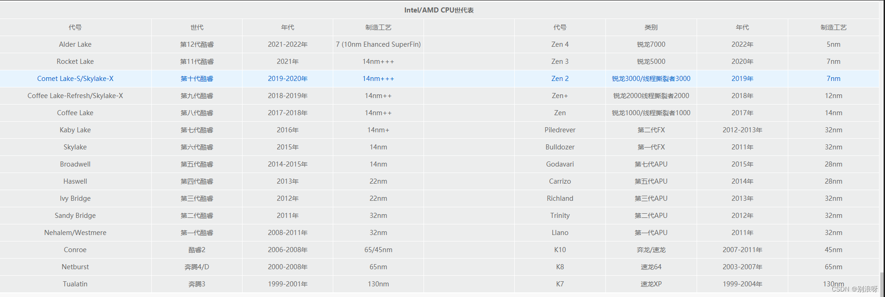This screenshot has width=885, height=297.
Task: Click the 酷睿2 cell
Action: pos(197,250)
